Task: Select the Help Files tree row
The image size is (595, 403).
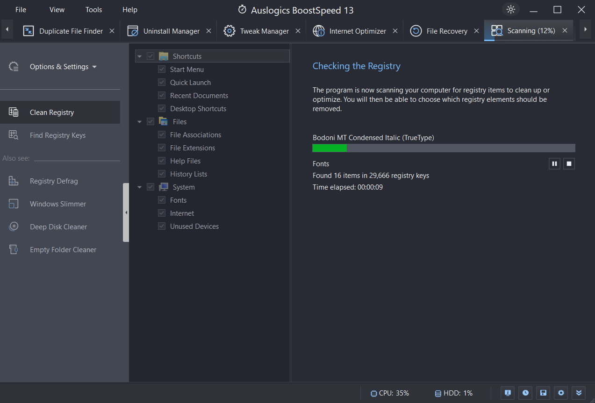Action: (x=185, y=161)
